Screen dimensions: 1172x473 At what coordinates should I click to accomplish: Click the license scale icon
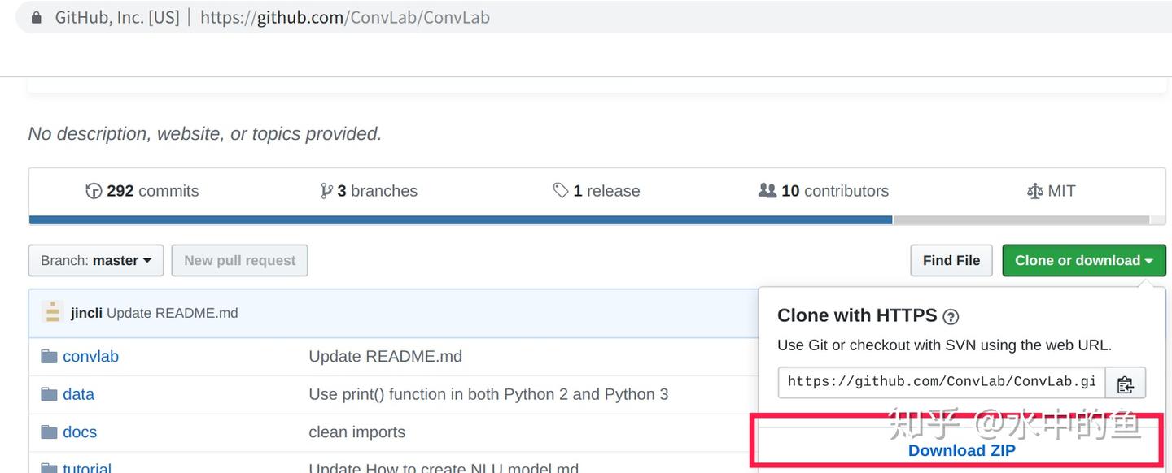point(1034,192)
